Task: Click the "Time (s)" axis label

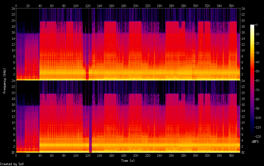Action: coord(128,161)
